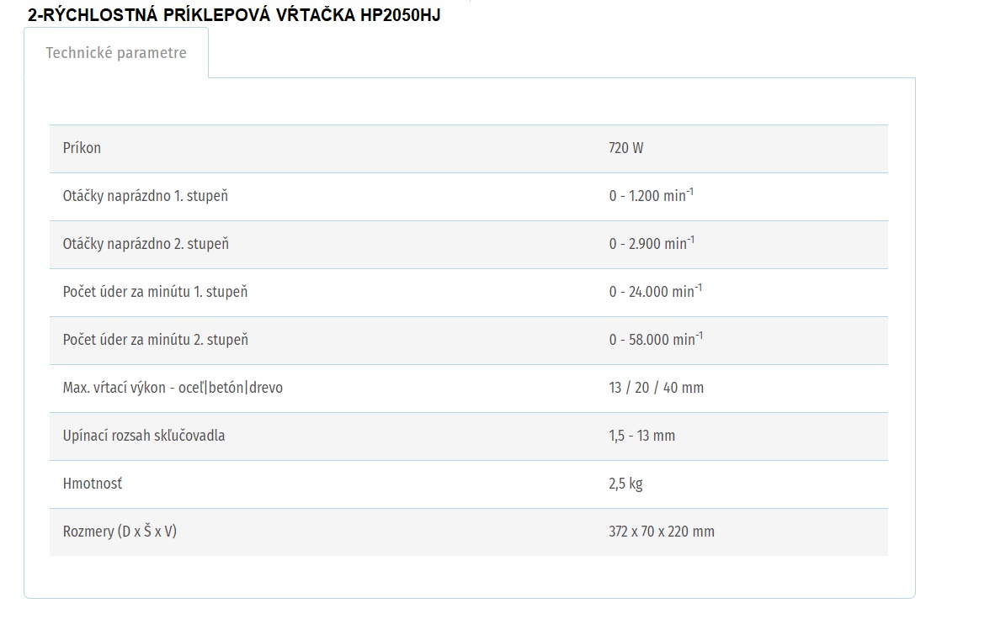Select the Príkon row label
Viewport: 995px width, 635px height.
pos(82,148)
